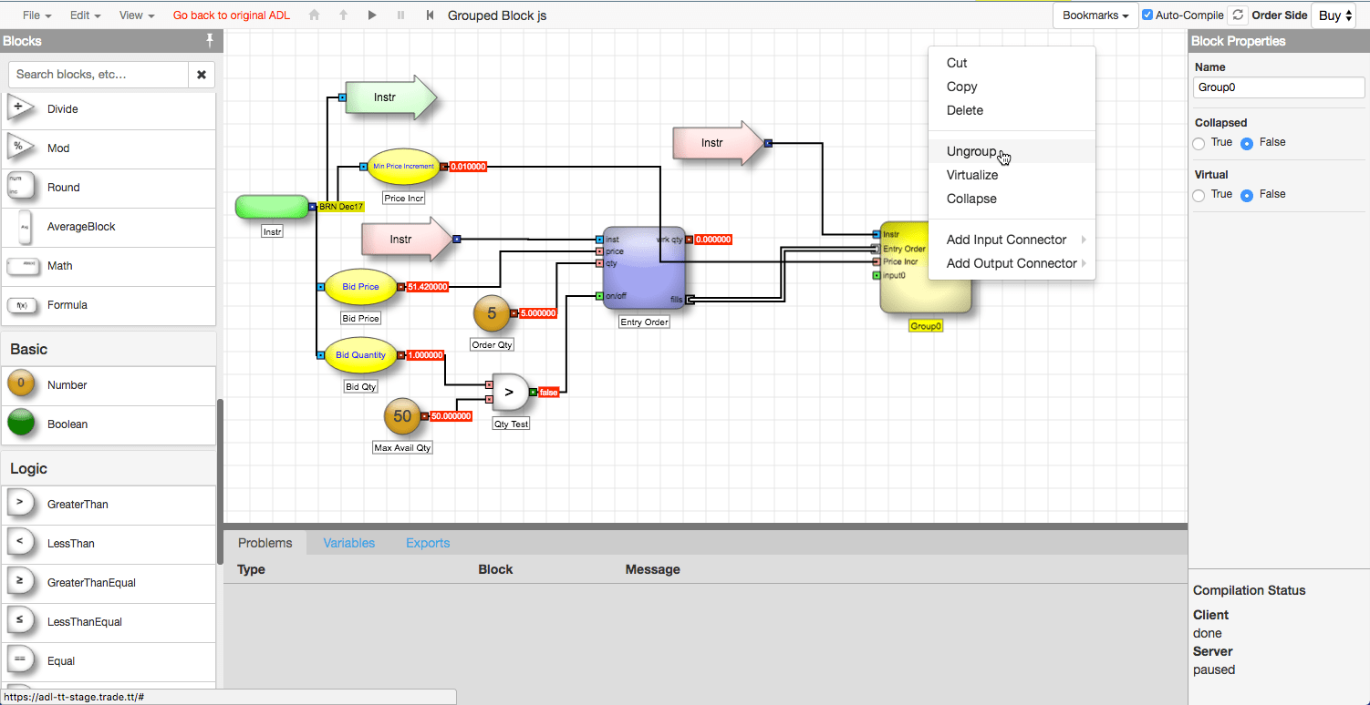1370x705 pixels.
Task: Select the Round block icon
Action: [x=20, y=187]
